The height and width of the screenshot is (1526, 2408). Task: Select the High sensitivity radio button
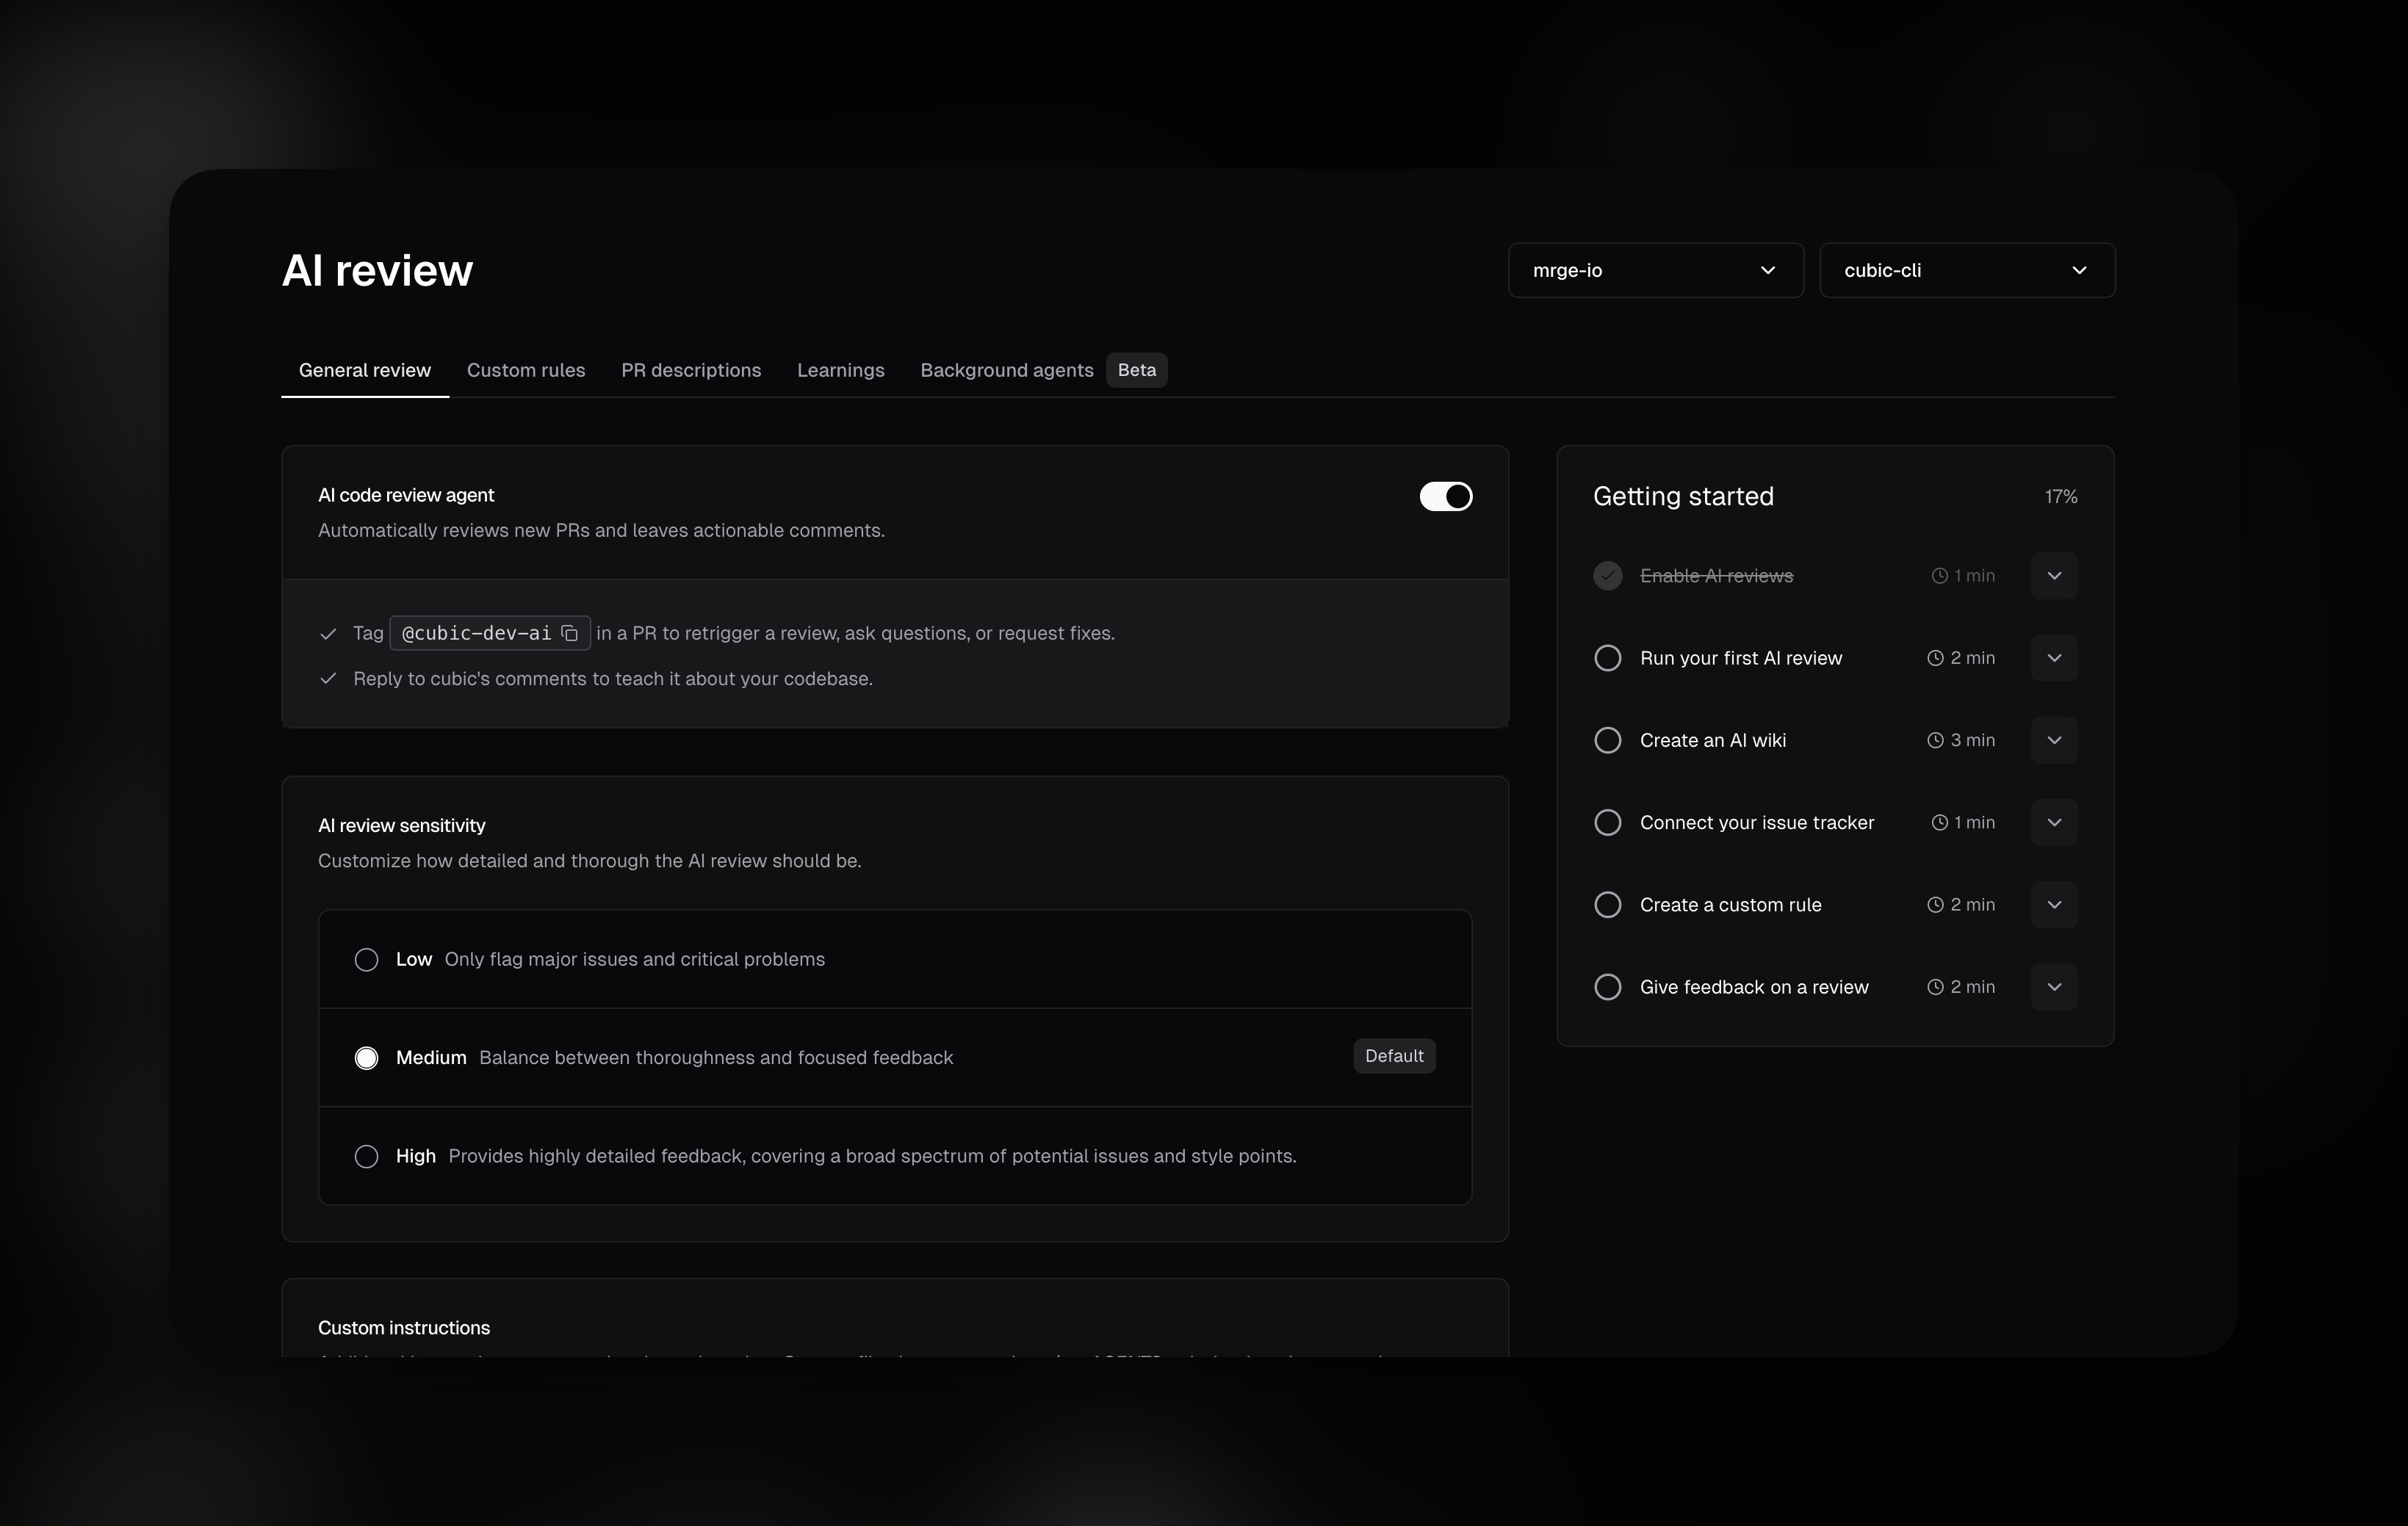click(x=366, y=1157)
